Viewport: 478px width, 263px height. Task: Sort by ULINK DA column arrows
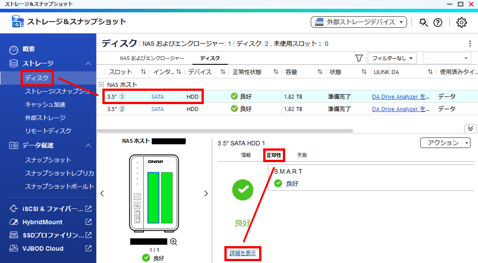coord(430,72)
